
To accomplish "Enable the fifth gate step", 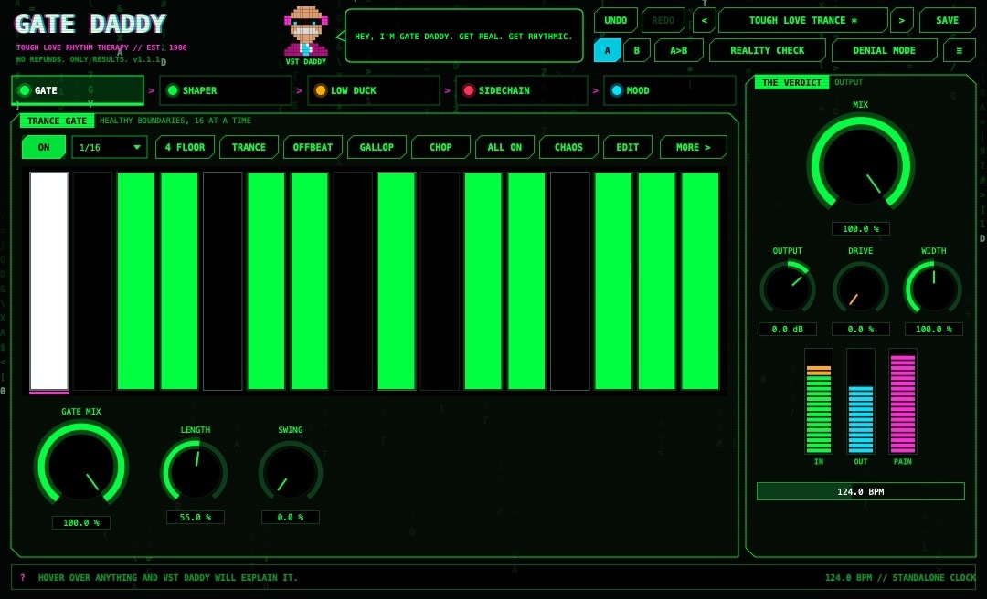I will tap(223, 281).
